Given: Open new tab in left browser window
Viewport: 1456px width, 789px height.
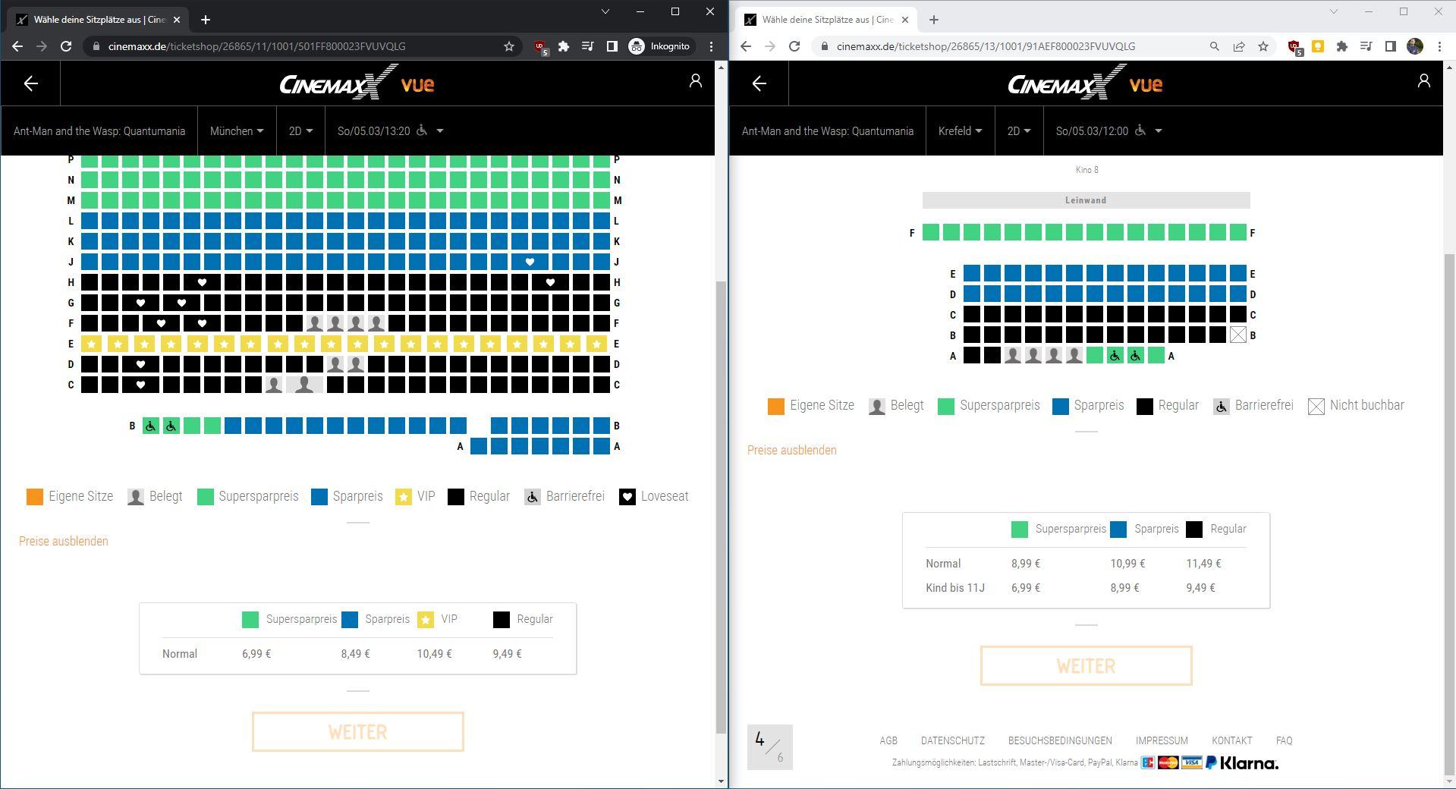Looking at the screenshot, I should click(205, 20).
